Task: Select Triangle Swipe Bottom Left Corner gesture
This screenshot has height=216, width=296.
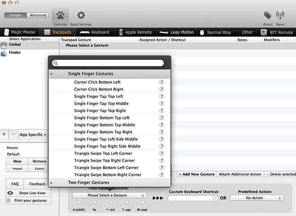Action: pos(109,168)
